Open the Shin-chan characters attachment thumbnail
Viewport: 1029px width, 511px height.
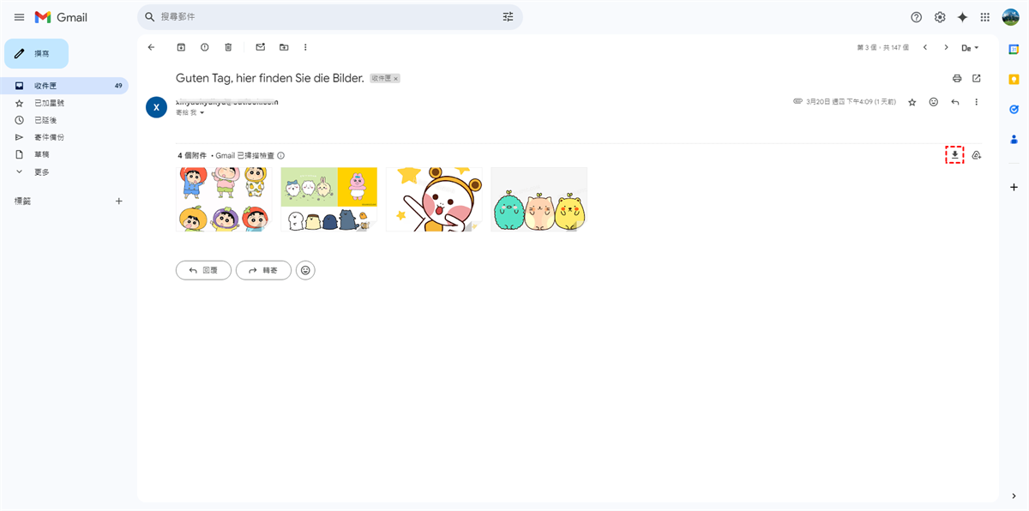[224, 199]
